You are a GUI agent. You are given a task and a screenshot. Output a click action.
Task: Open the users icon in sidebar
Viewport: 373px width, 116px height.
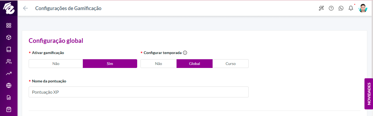pos(9,61)
